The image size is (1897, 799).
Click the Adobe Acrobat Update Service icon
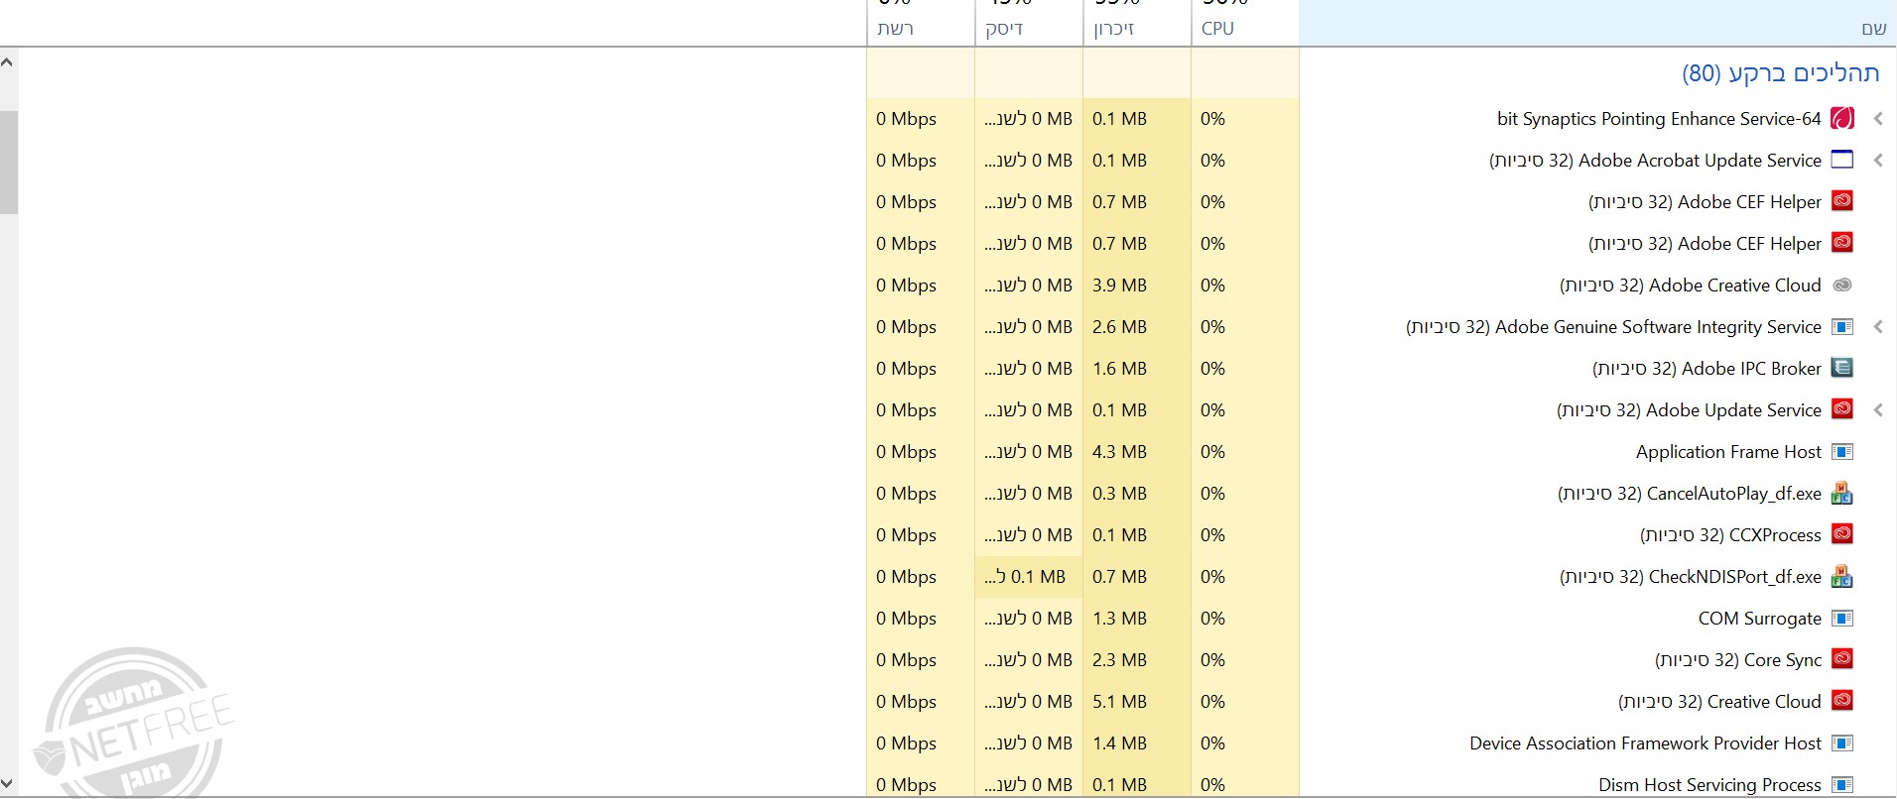tap(1842, 160)
